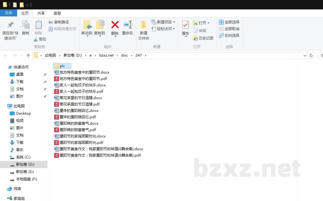Open the View (查看) ribbon tab
This screenshot has width=323, height=201.
[57, 13]
